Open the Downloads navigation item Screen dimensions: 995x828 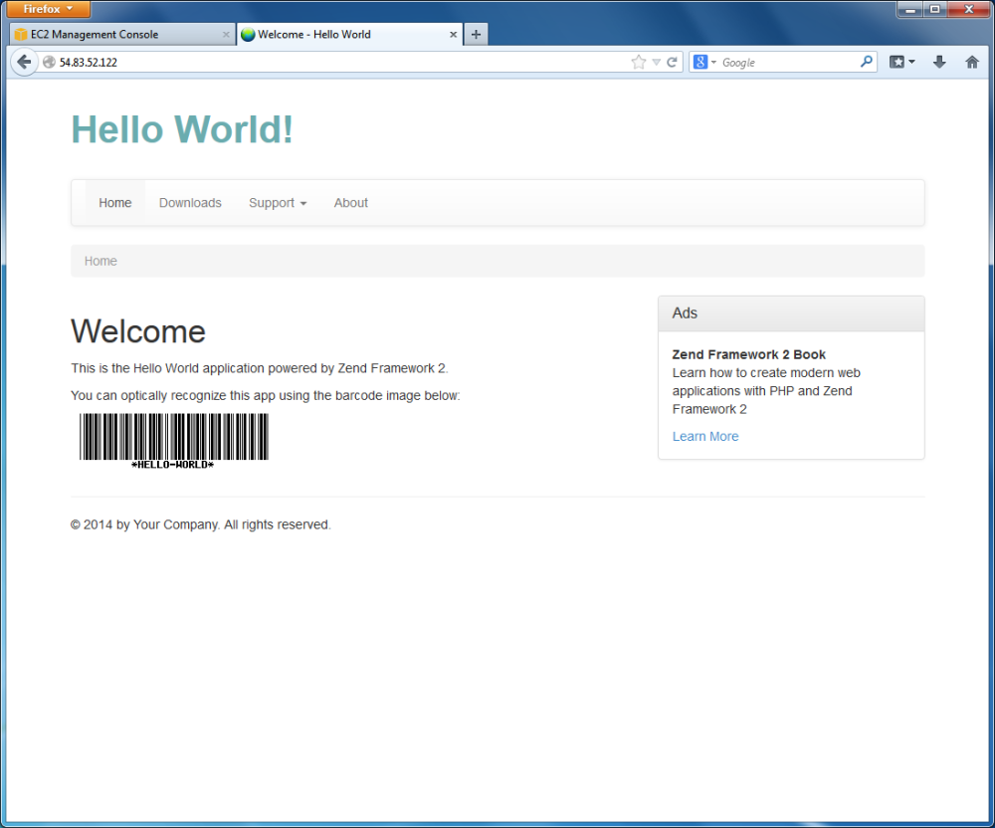click(190, 203)
